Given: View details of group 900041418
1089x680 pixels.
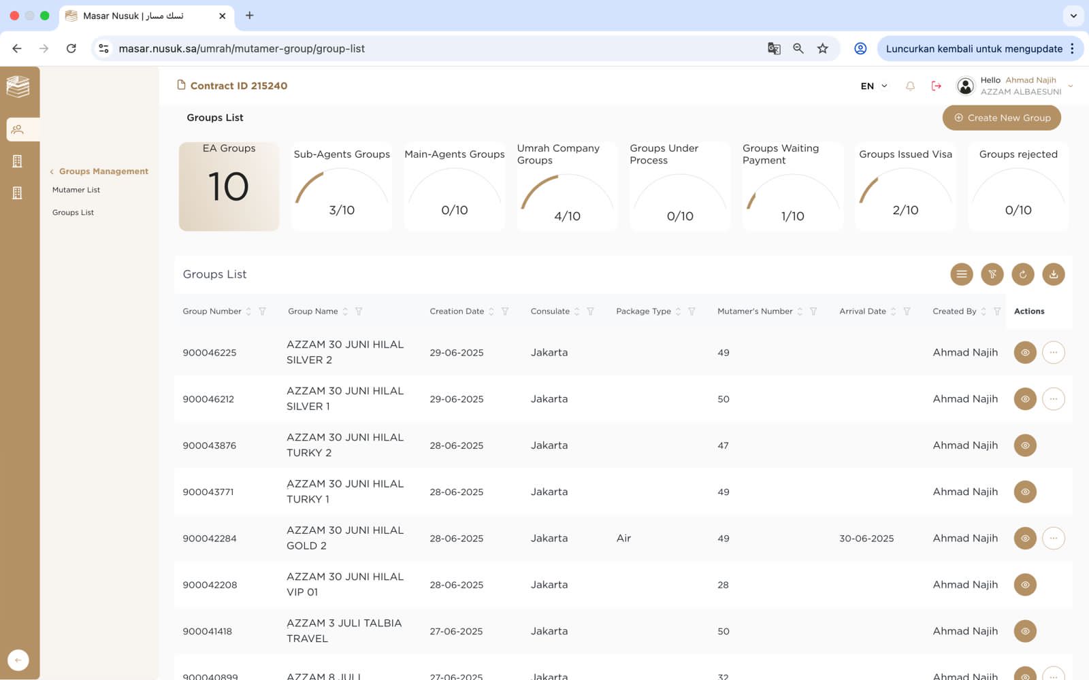Looking at the screenshot, I should coord(1024,631).
